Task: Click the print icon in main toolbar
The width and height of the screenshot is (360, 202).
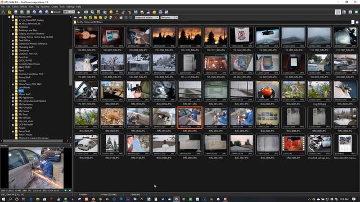Action: pyautogui.click(x=160, y=12)
